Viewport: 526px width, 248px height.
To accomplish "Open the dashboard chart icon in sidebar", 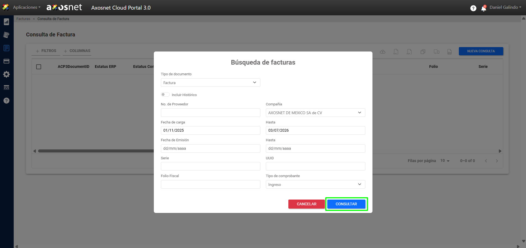I will click(7, 22).
